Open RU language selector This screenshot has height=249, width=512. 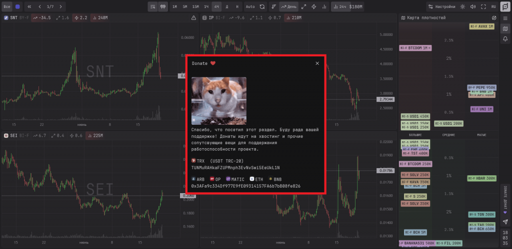[x=493, y=6]
